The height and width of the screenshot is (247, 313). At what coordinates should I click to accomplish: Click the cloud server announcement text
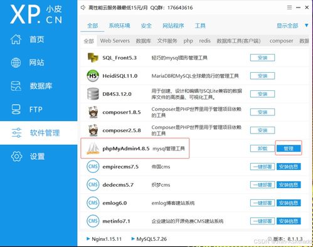click(141, 8)
